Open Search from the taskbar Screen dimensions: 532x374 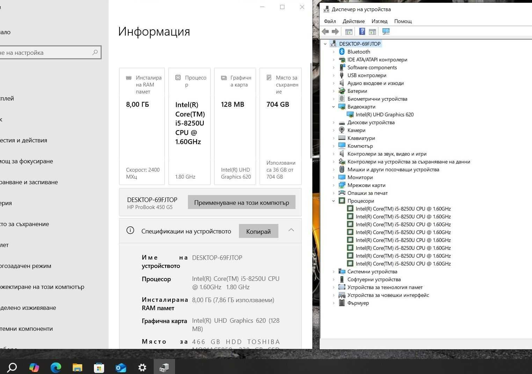[12, 367]
